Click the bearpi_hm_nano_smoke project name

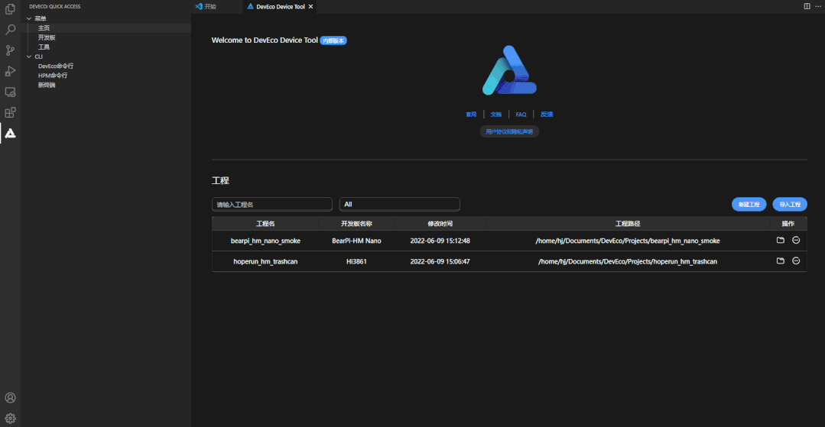[266, 241]
